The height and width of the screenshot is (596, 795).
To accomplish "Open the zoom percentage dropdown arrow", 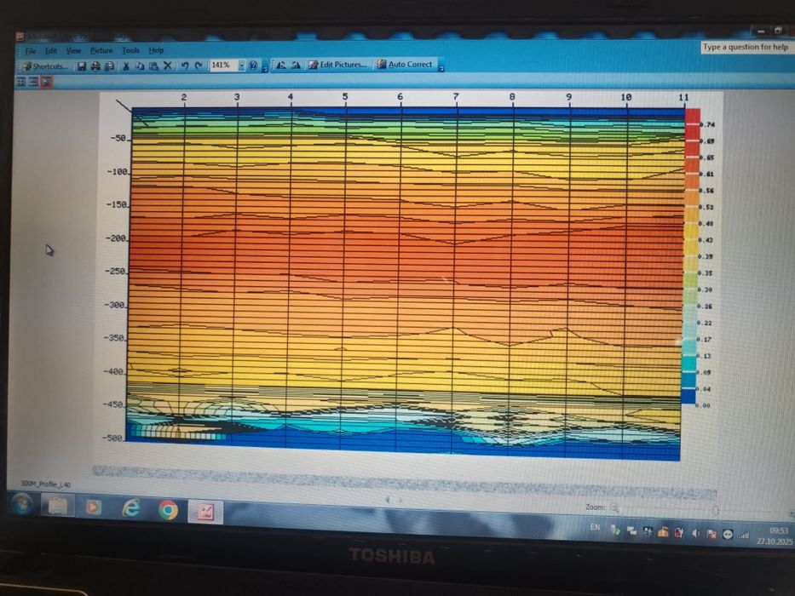I will point(242,65).
